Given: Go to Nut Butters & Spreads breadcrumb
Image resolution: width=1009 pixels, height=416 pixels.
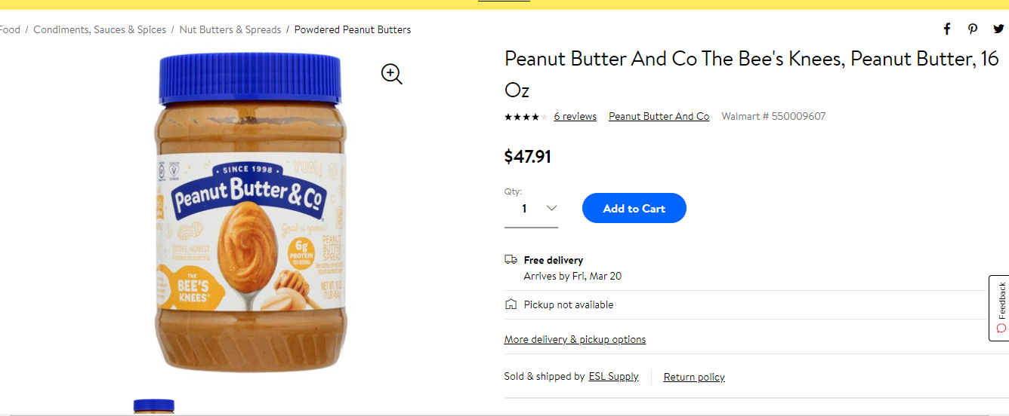Looking at the screenshot, I should (x=230, y=30).
